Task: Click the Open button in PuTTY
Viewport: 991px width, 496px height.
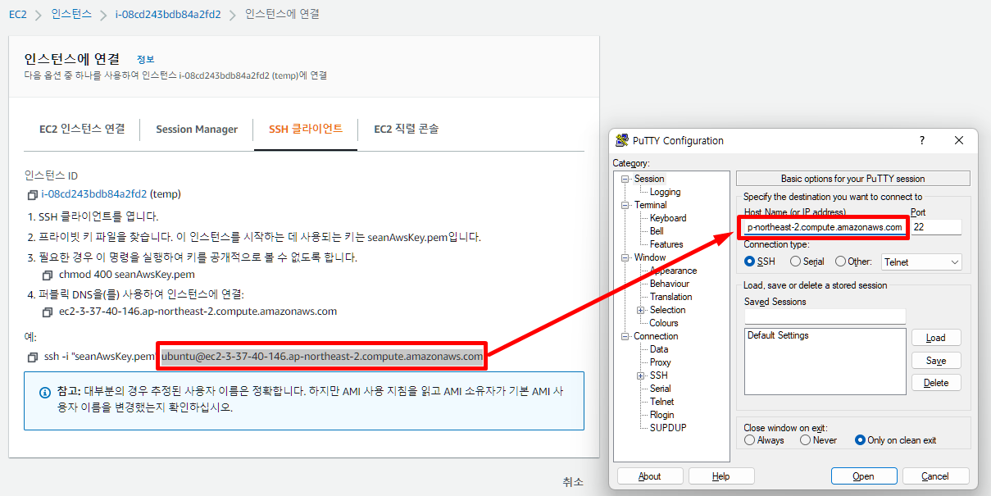Action: click(863, 476)
